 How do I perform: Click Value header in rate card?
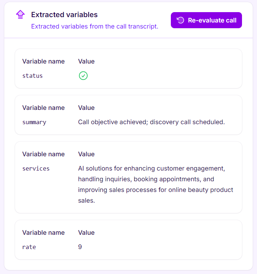(86, 233)
